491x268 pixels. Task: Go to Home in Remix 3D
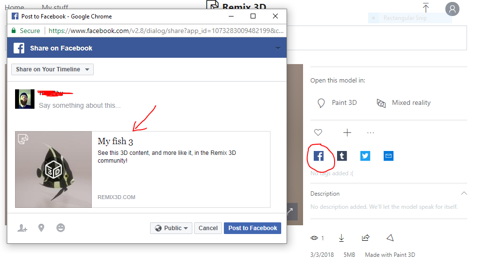point(15,7)
